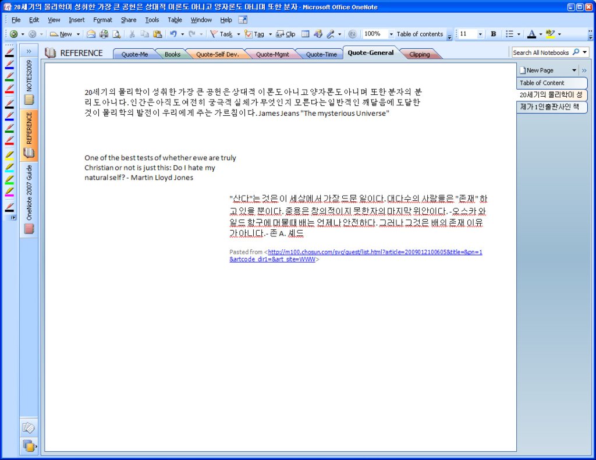Switch to the Quote-Mgmt section tab

click(272, 54)
